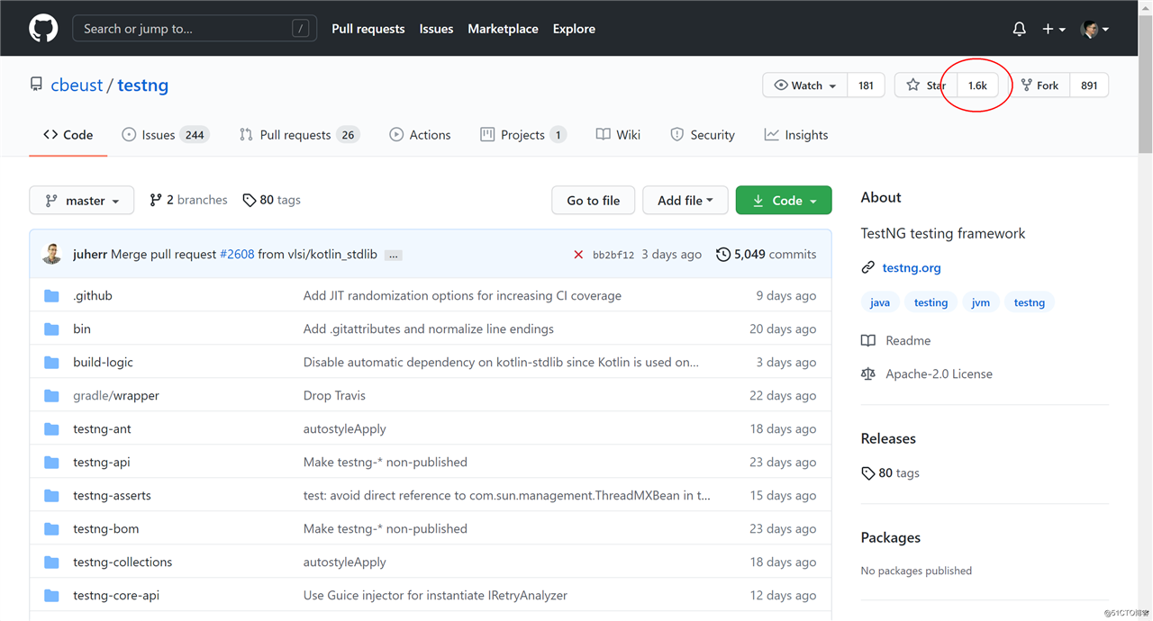Open the Use Guice injector commit message
The width and height of the screenshot is (1153, 621).
(435, 595)
